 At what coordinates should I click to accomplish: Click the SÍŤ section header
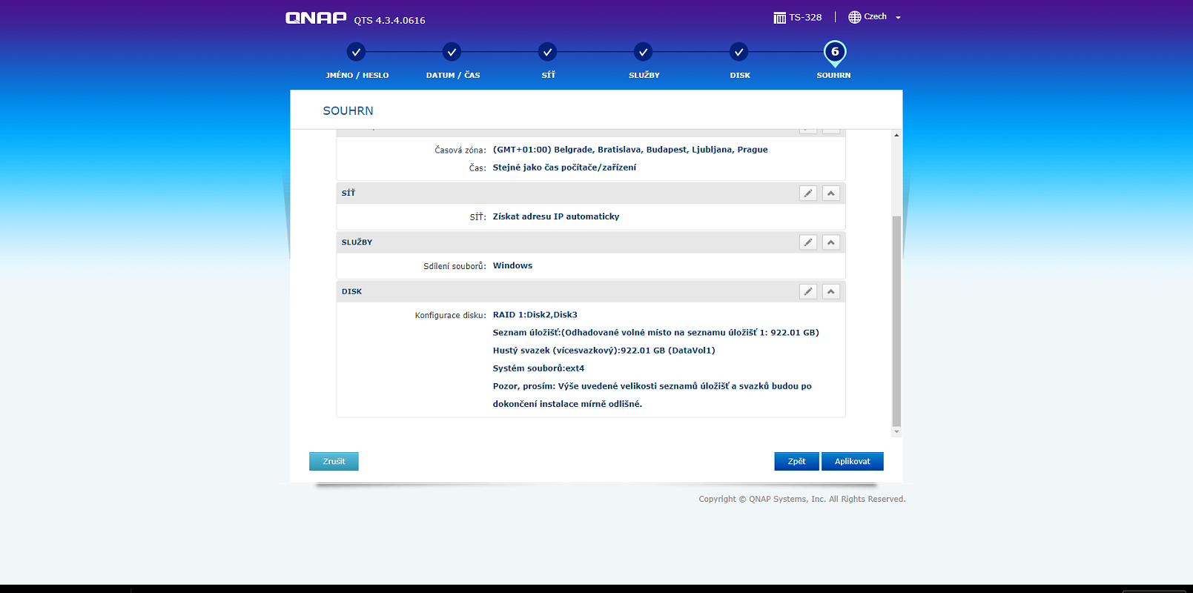tap(591, 193)
